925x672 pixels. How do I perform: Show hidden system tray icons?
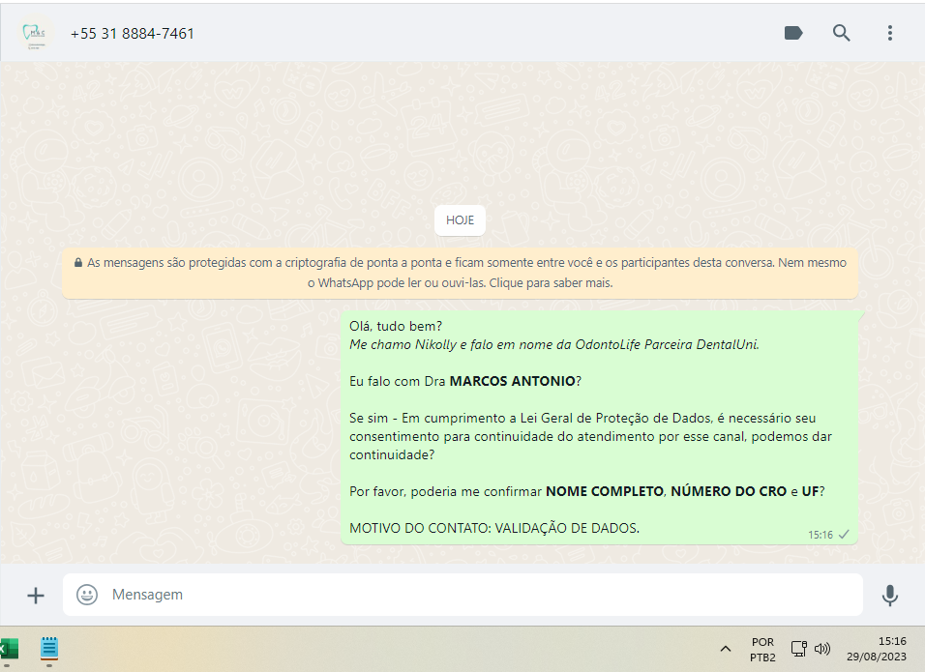click(x=726, y=649)
